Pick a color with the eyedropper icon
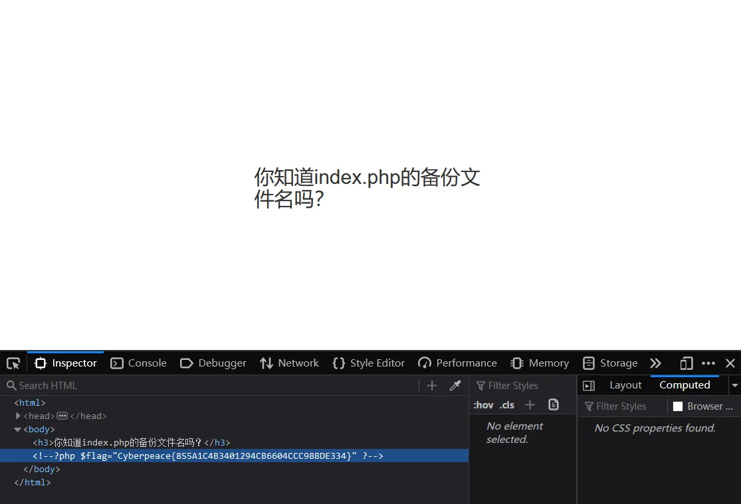 [x=455, y=386]
